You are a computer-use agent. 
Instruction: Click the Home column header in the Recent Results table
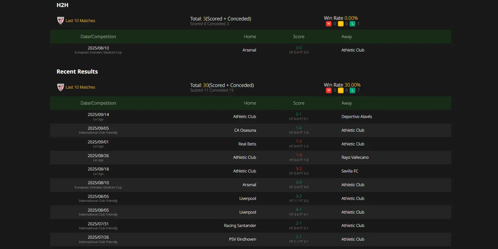250,103
